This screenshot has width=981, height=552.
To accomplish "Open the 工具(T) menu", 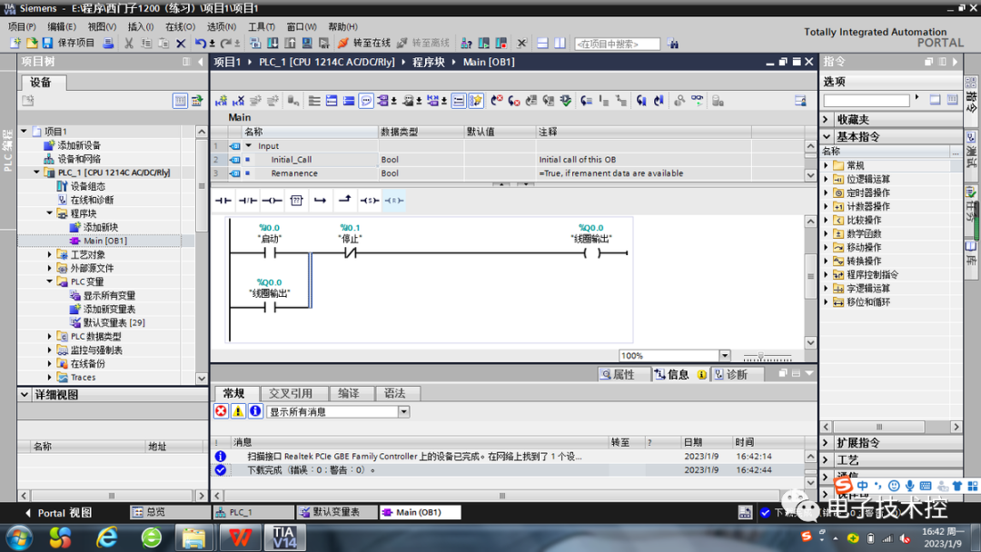I will point(262,27).
